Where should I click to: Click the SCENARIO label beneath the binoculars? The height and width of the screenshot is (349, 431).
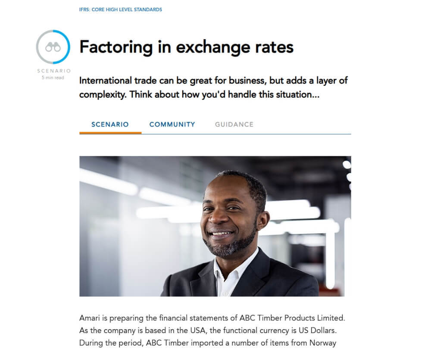[53, 71]
